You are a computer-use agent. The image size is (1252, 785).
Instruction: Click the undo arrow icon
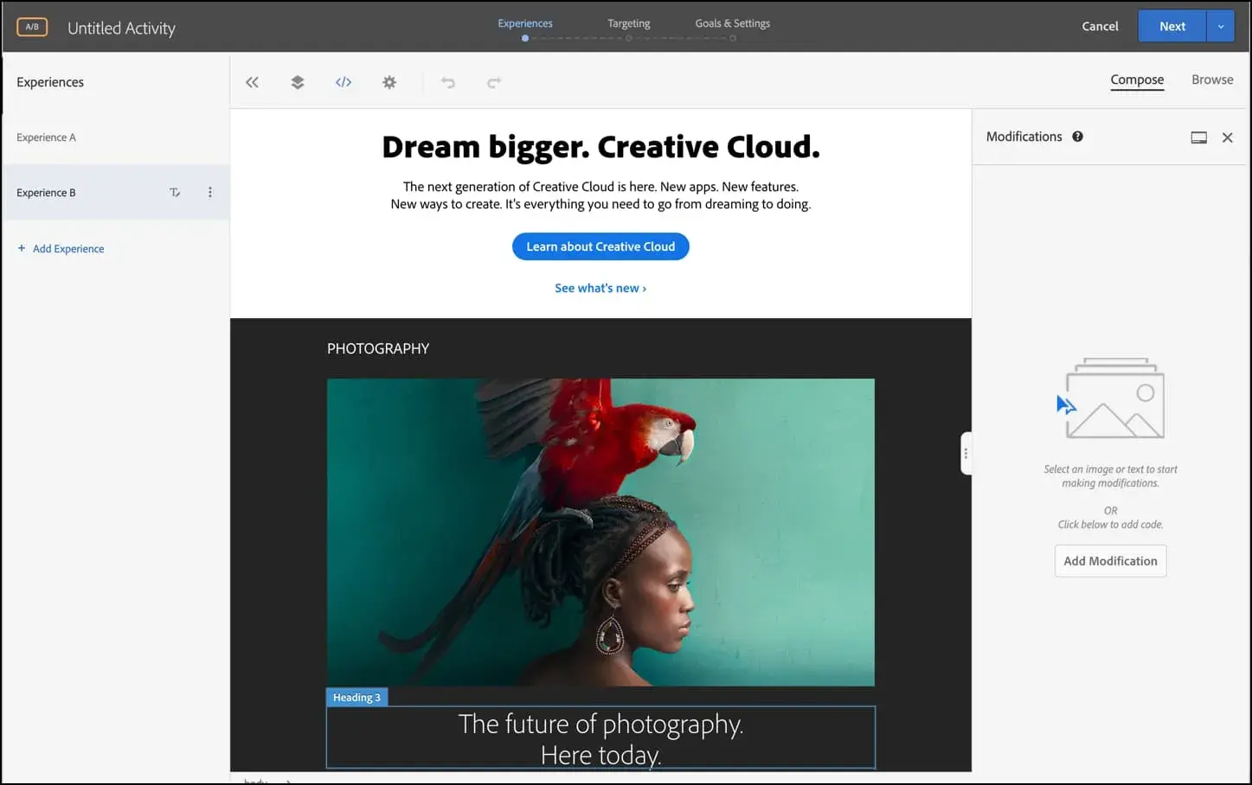448,82
